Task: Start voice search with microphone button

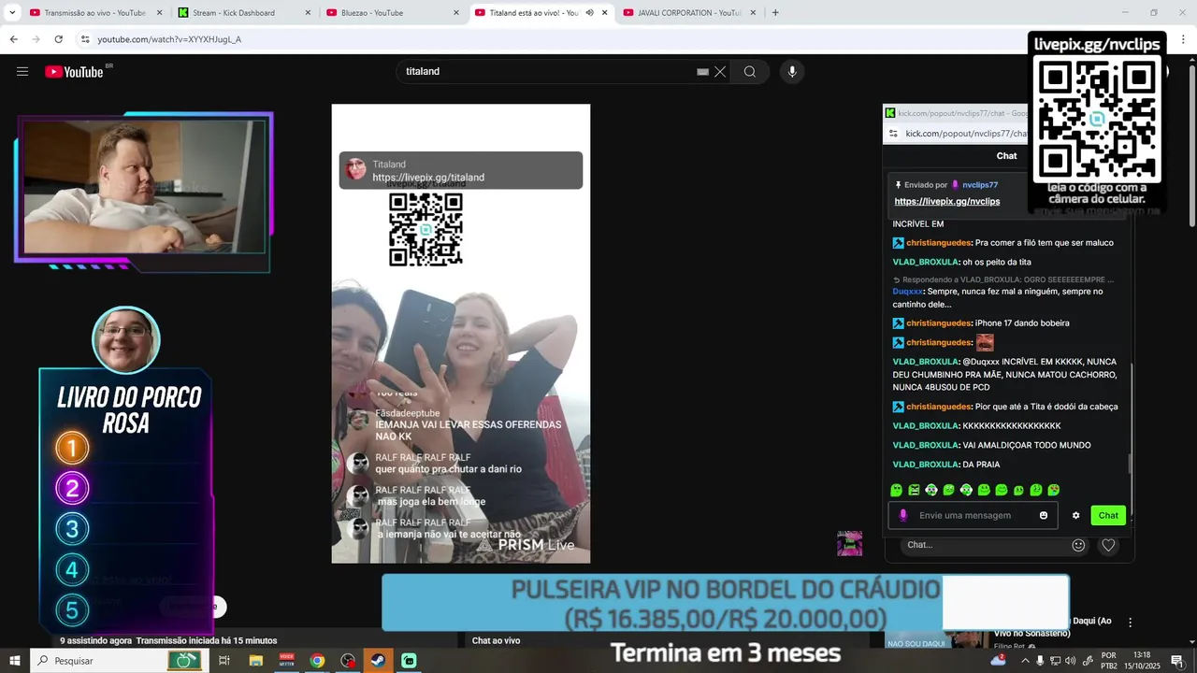Action: click(792, 72)
